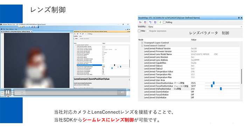Enable Filter checkbox in small StViewer NodeMap
Image resolution: width=245 pixels, height=127 pixels.
(75, 38)
